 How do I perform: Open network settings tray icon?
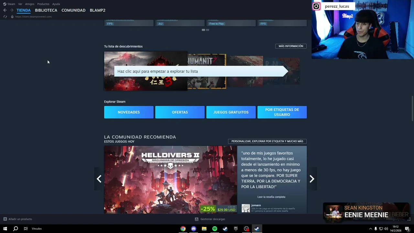pyautogui.click(x=381, y=229)
